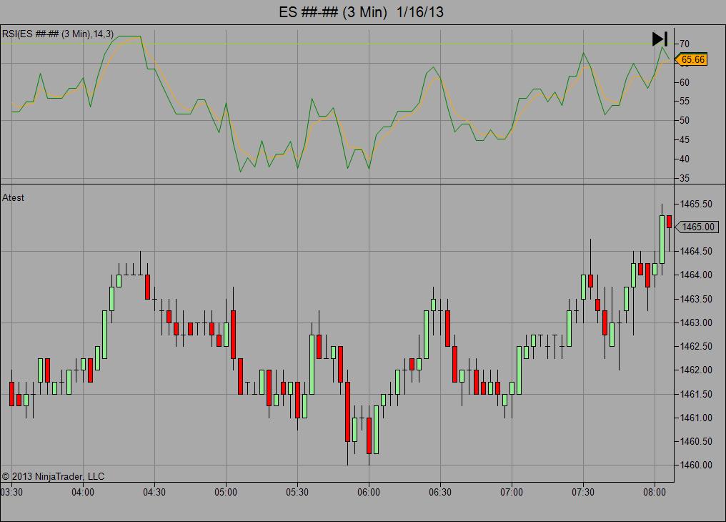Click the RSI axis label 70
The width and height of the screenshot is (726, 522).
click(685, 44)
